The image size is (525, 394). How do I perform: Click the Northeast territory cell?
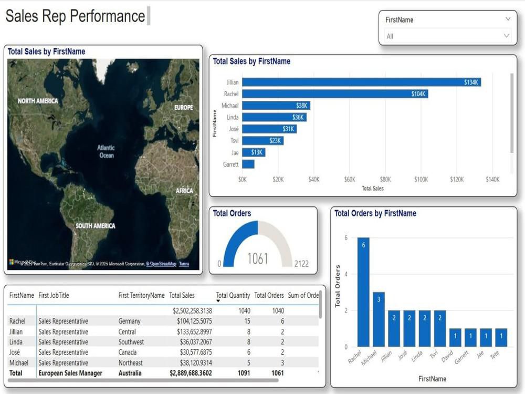[130, 362]
